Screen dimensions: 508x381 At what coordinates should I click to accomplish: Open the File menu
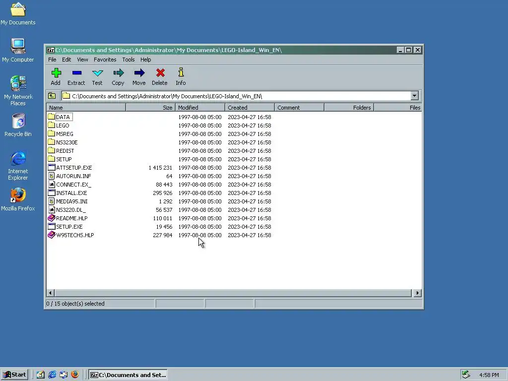52,60
